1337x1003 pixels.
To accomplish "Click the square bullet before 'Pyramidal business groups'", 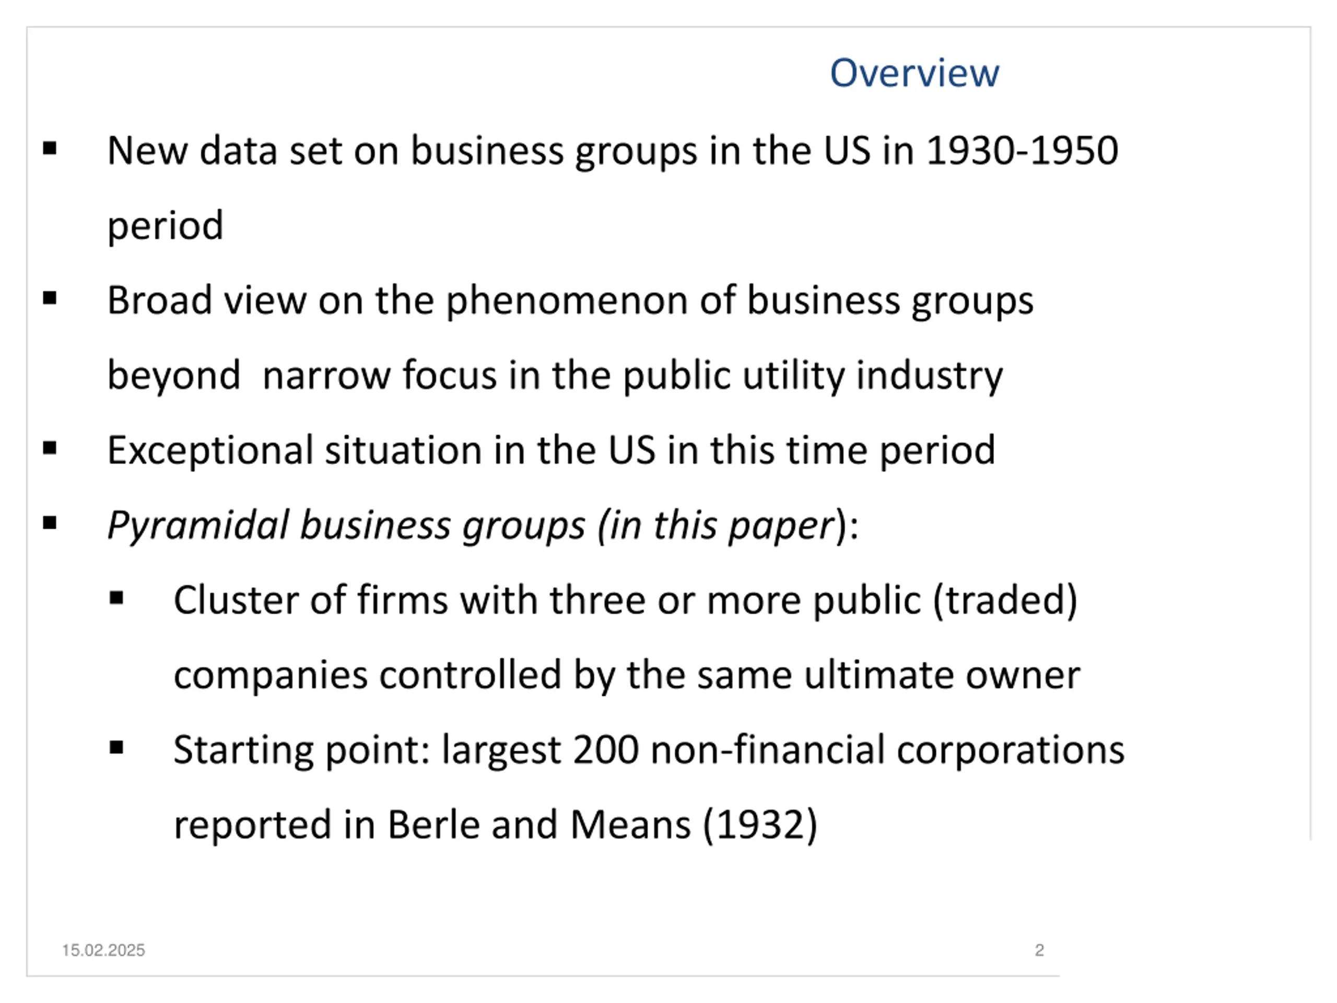I will pos(50,523).
